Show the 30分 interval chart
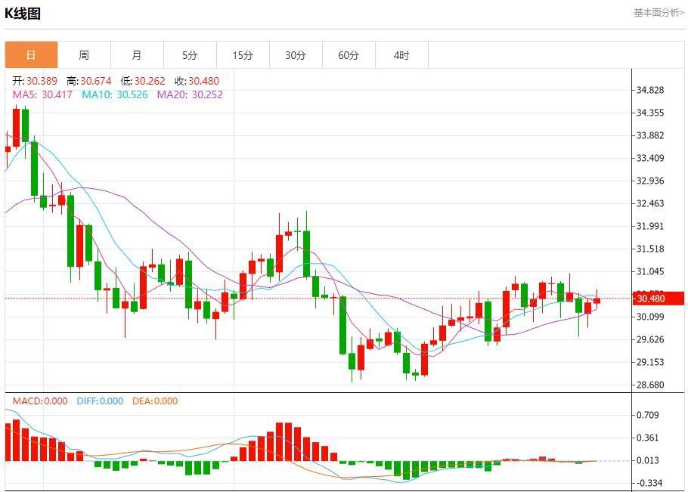Viewport: 688px width, 492px height. click(296, 55)
